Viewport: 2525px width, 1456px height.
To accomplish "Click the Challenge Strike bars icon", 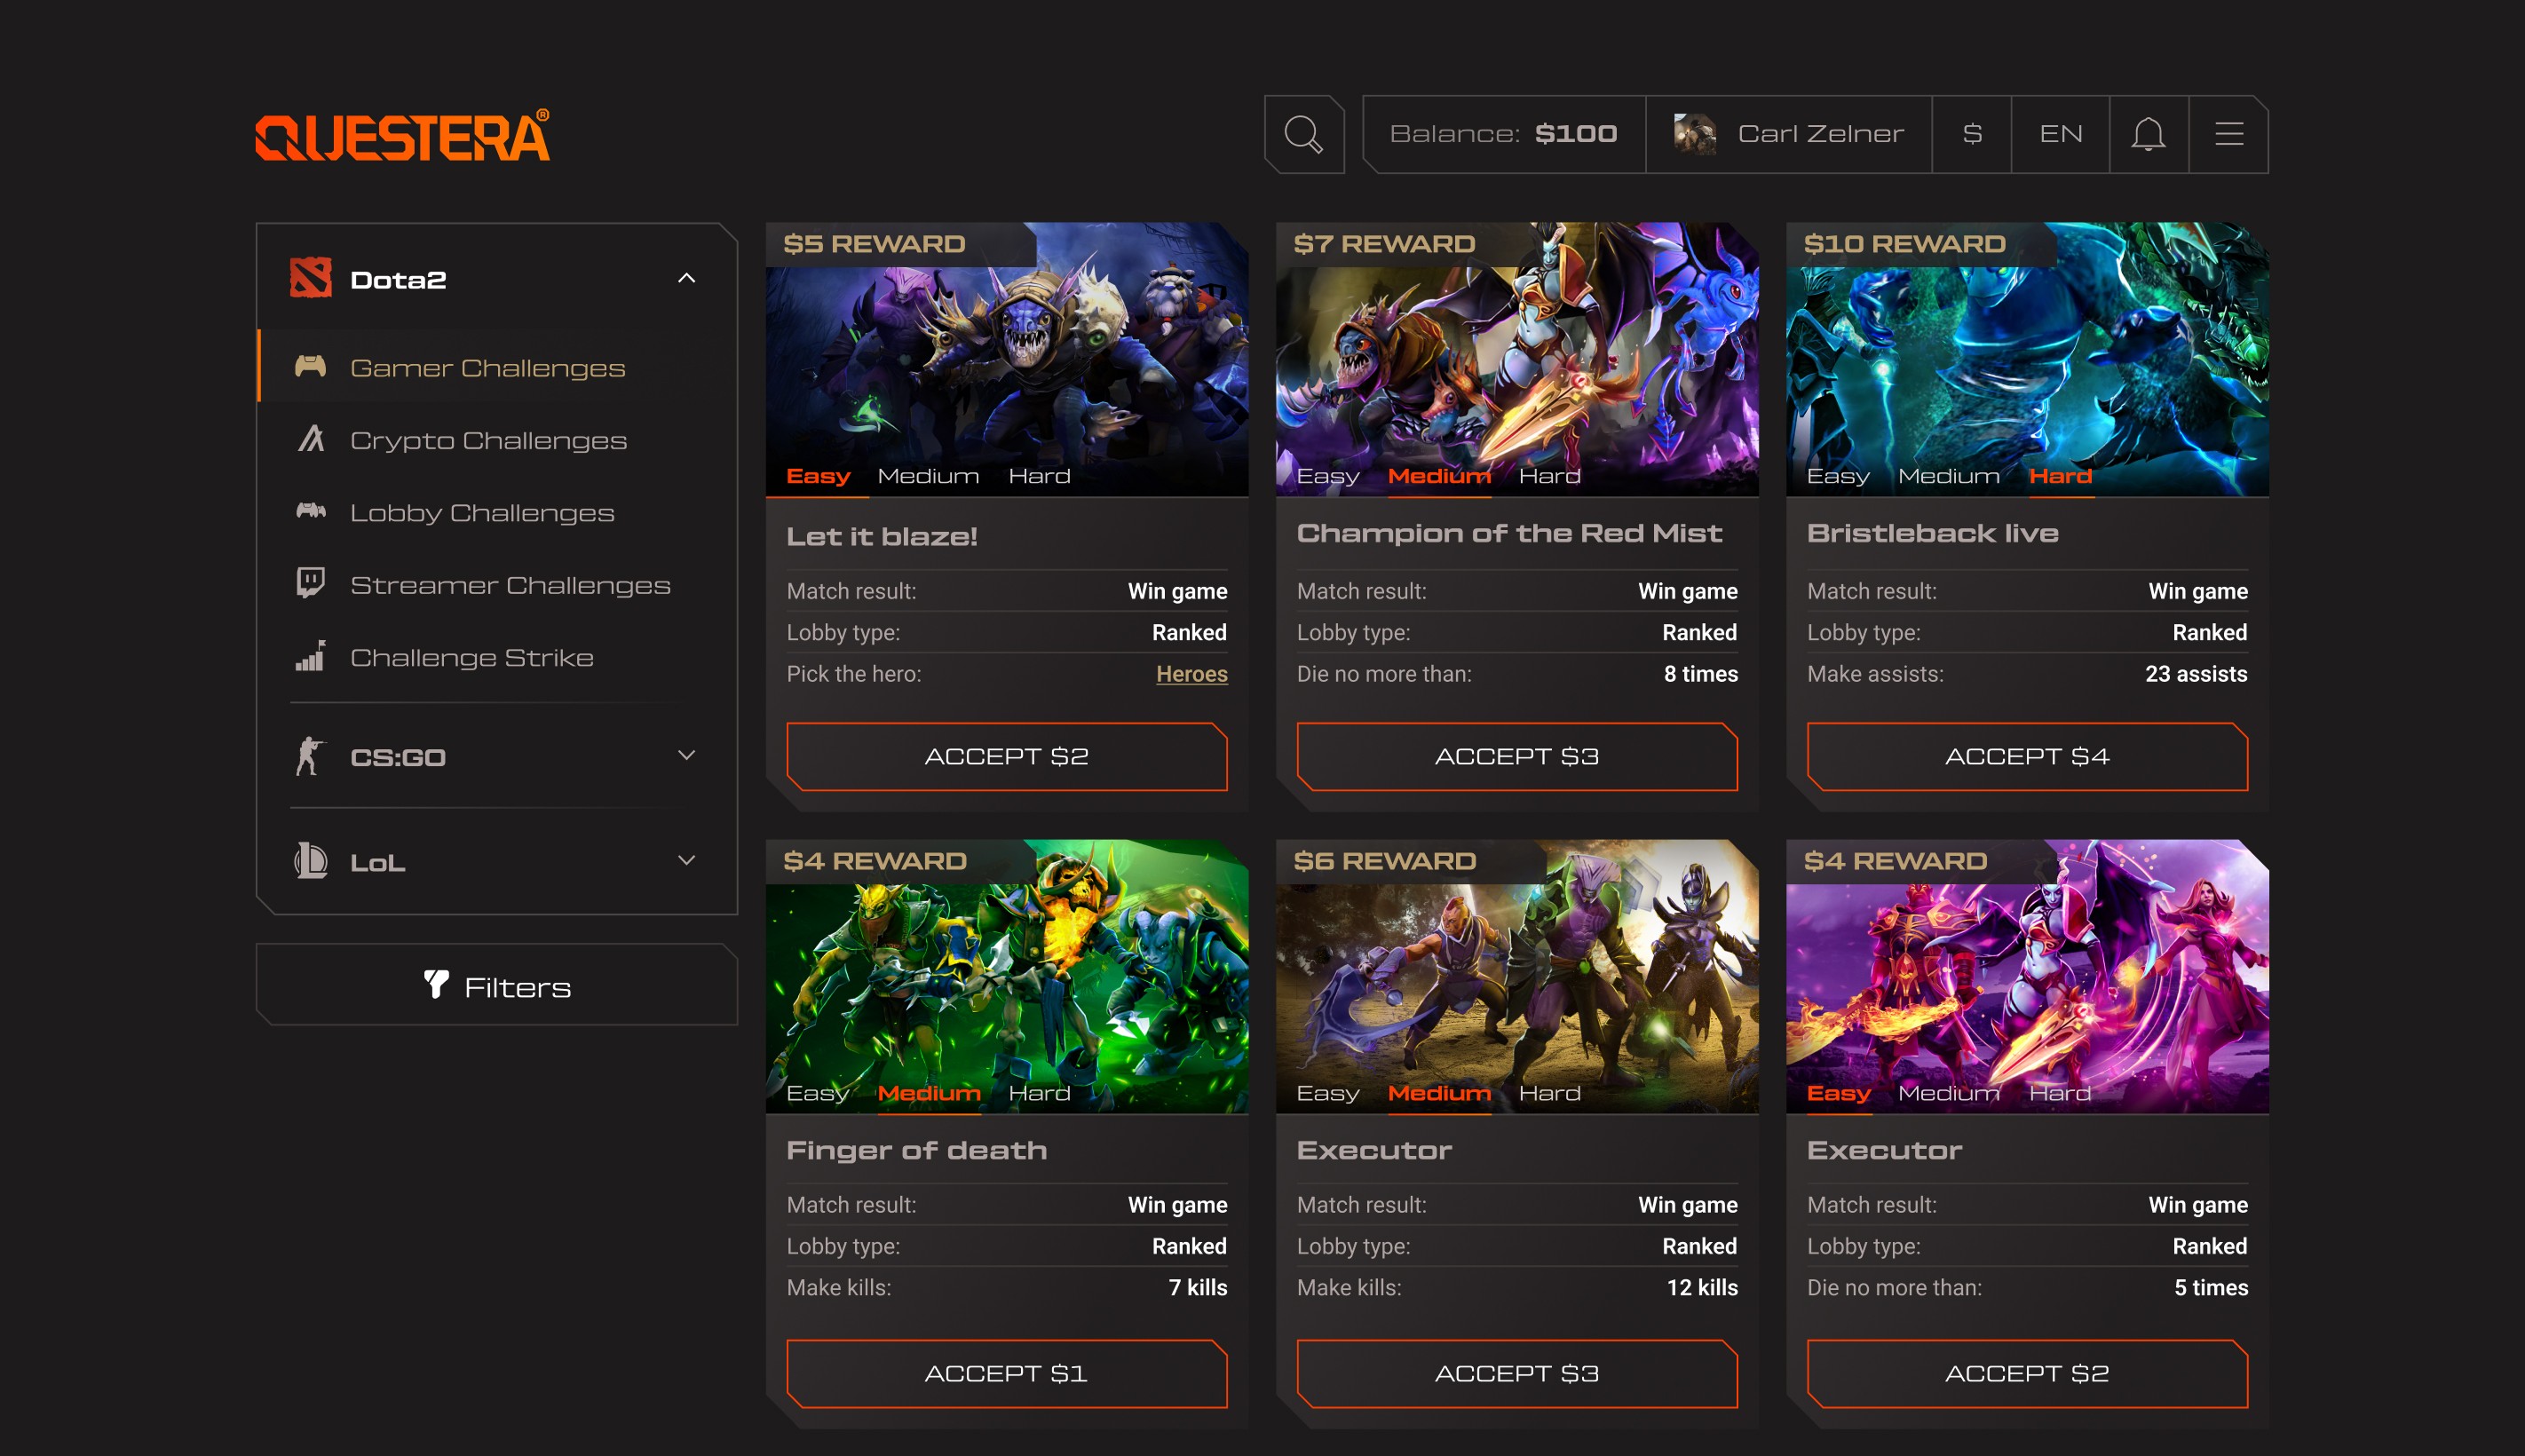I will pyautogui.click(x=310, y=656).
